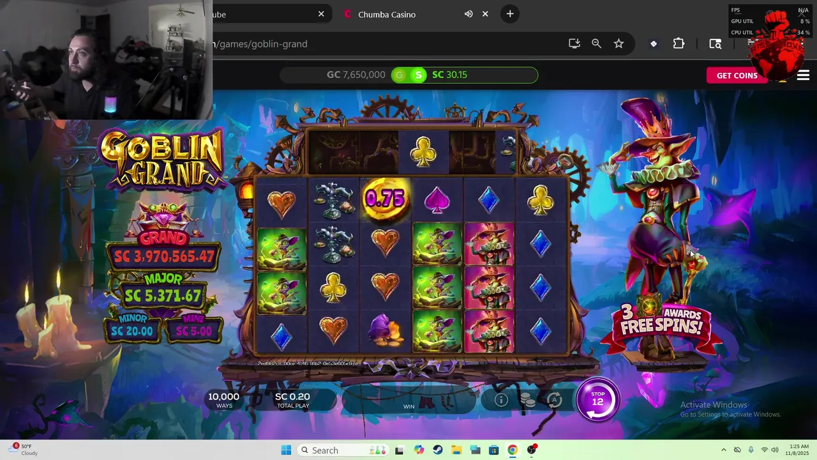
Task: Toggle the autoplay icon
Action: 555,400
